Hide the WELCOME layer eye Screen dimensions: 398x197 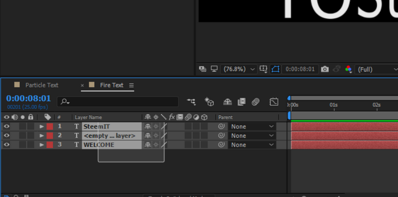click(x=6, y=145)
